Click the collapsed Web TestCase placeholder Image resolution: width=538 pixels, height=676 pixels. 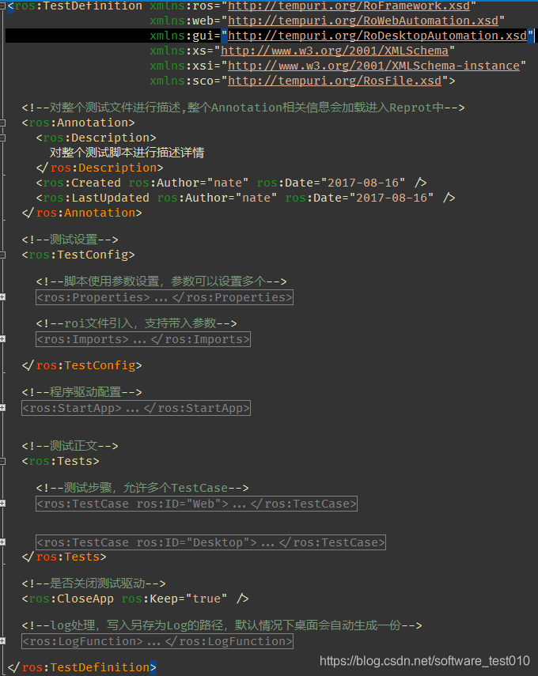(196, 504)
